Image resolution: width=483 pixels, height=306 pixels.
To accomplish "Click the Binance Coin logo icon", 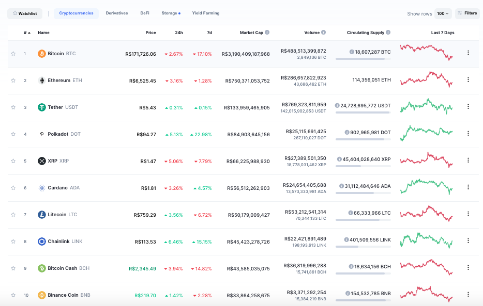I will tap(41, 295).
